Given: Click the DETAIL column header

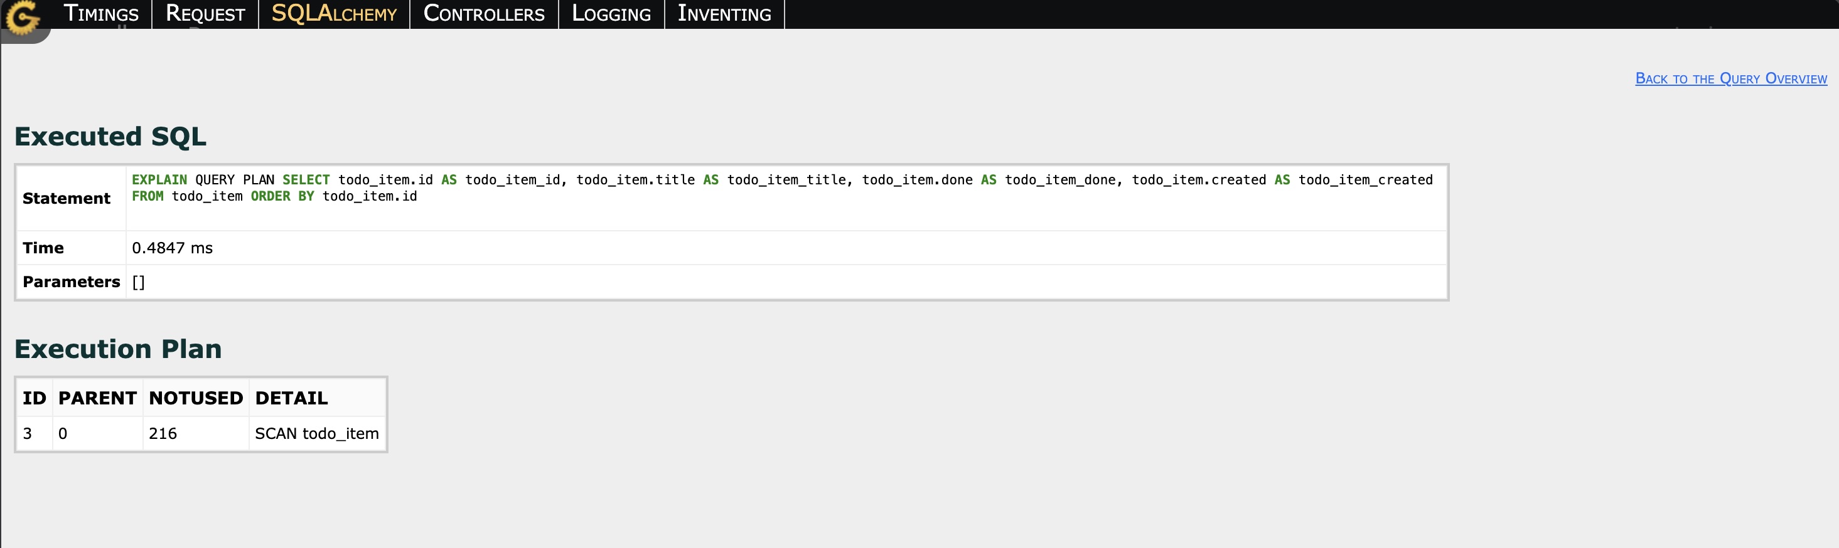Looking at the screenshot, I should [x=291, y=398].
